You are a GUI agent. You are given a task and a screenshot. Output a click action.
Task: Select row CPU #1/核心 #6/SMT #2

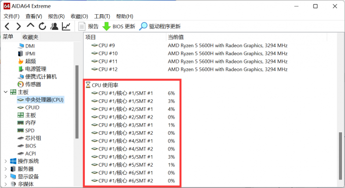click(x=133, y=181)
